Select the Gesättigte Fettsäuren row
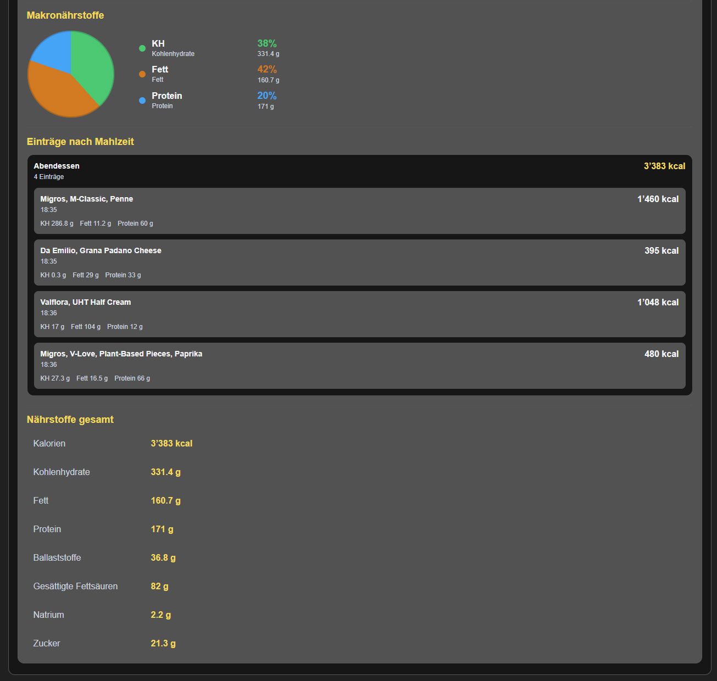This screenshot has width=717, height=681. [360, 586]
